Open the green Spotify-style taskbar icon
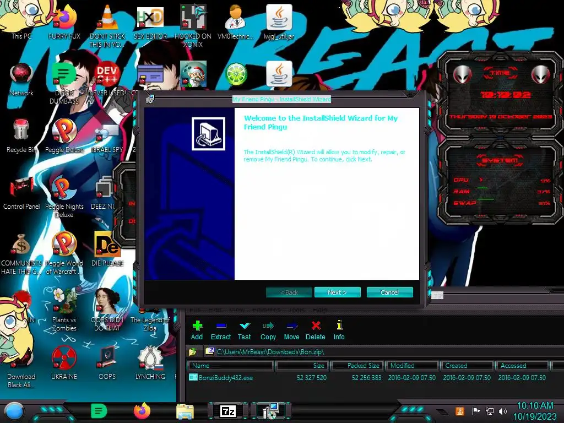 pyautogui.click(x=99, y=411)
